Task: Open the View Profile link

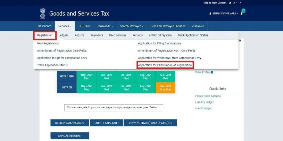Action: [202, 72]
